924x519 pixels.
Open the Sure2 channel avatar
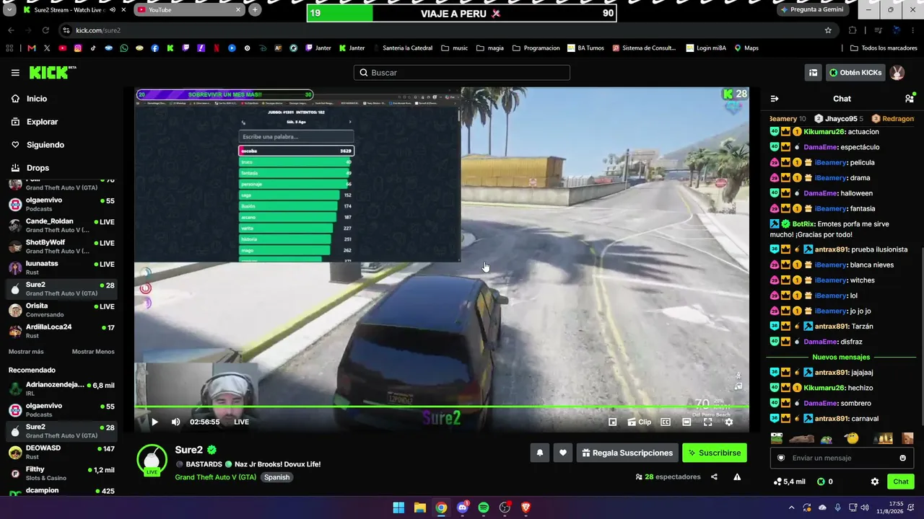152,460
